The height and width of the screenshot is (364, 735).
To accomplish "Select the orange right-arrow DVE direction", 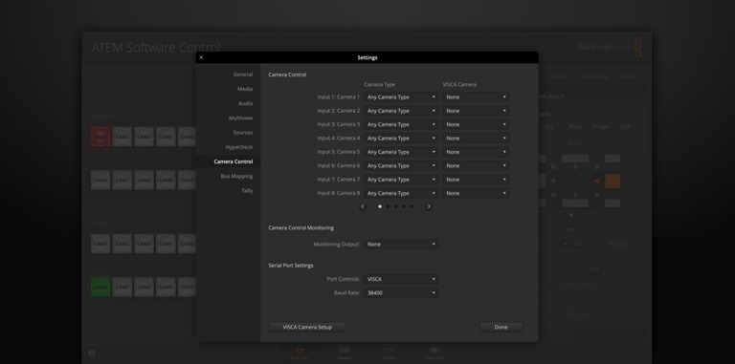I will coord(597,182).
